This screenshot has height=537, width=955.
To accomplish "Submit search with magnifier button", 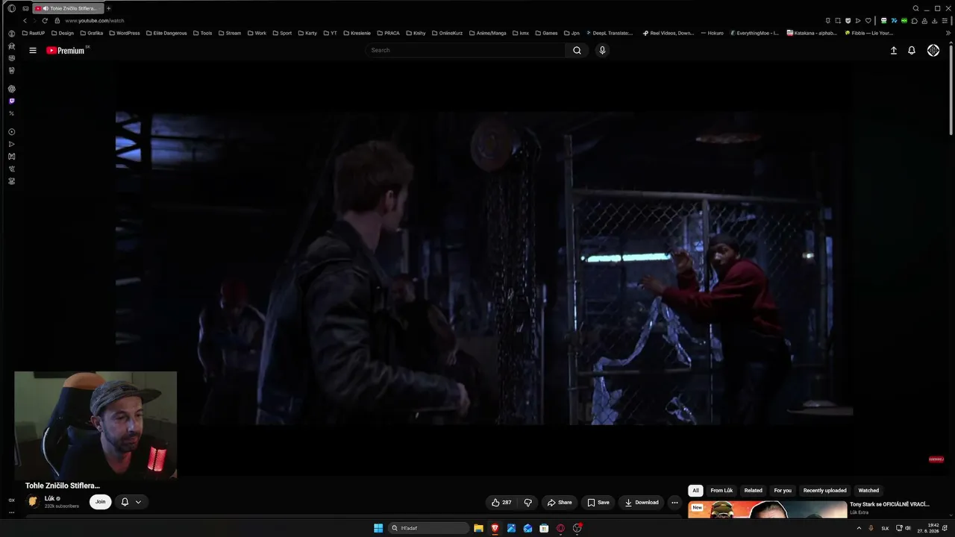I will (x=577, y=51).
